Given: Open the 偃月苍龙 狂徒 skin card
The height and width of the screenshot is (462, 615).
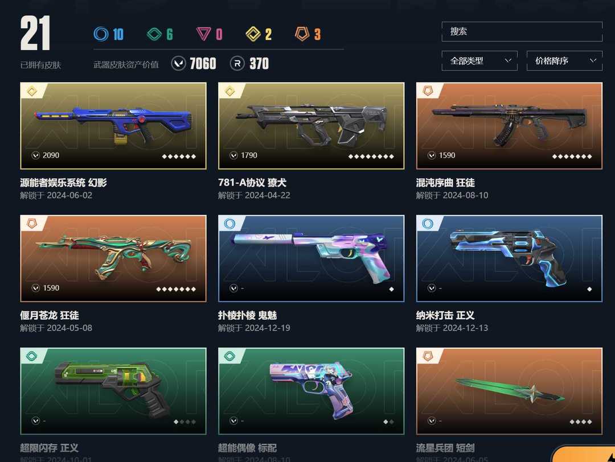Looking at the screenshot, I should click(113, 259).
